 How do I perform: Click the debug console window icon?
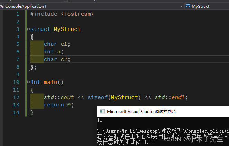pos(102,111)
